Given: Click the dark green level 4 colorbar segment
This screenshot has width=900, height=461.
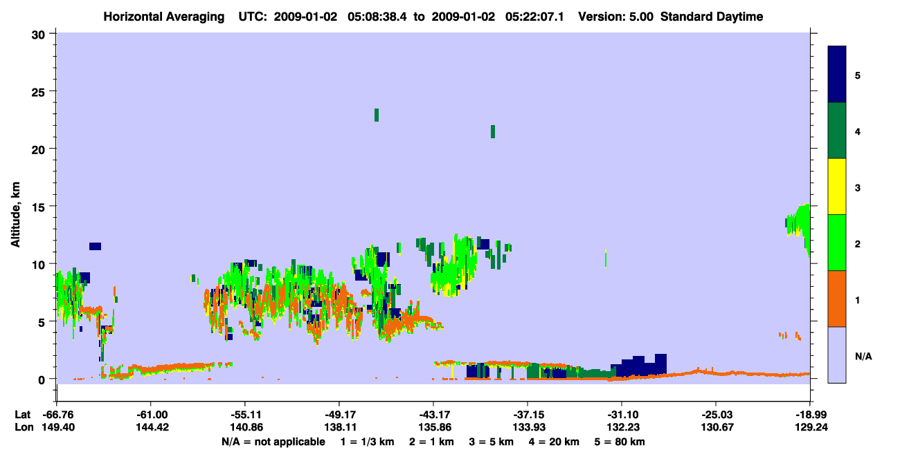Looking at the screenshot, I should [x=837, y=131].
